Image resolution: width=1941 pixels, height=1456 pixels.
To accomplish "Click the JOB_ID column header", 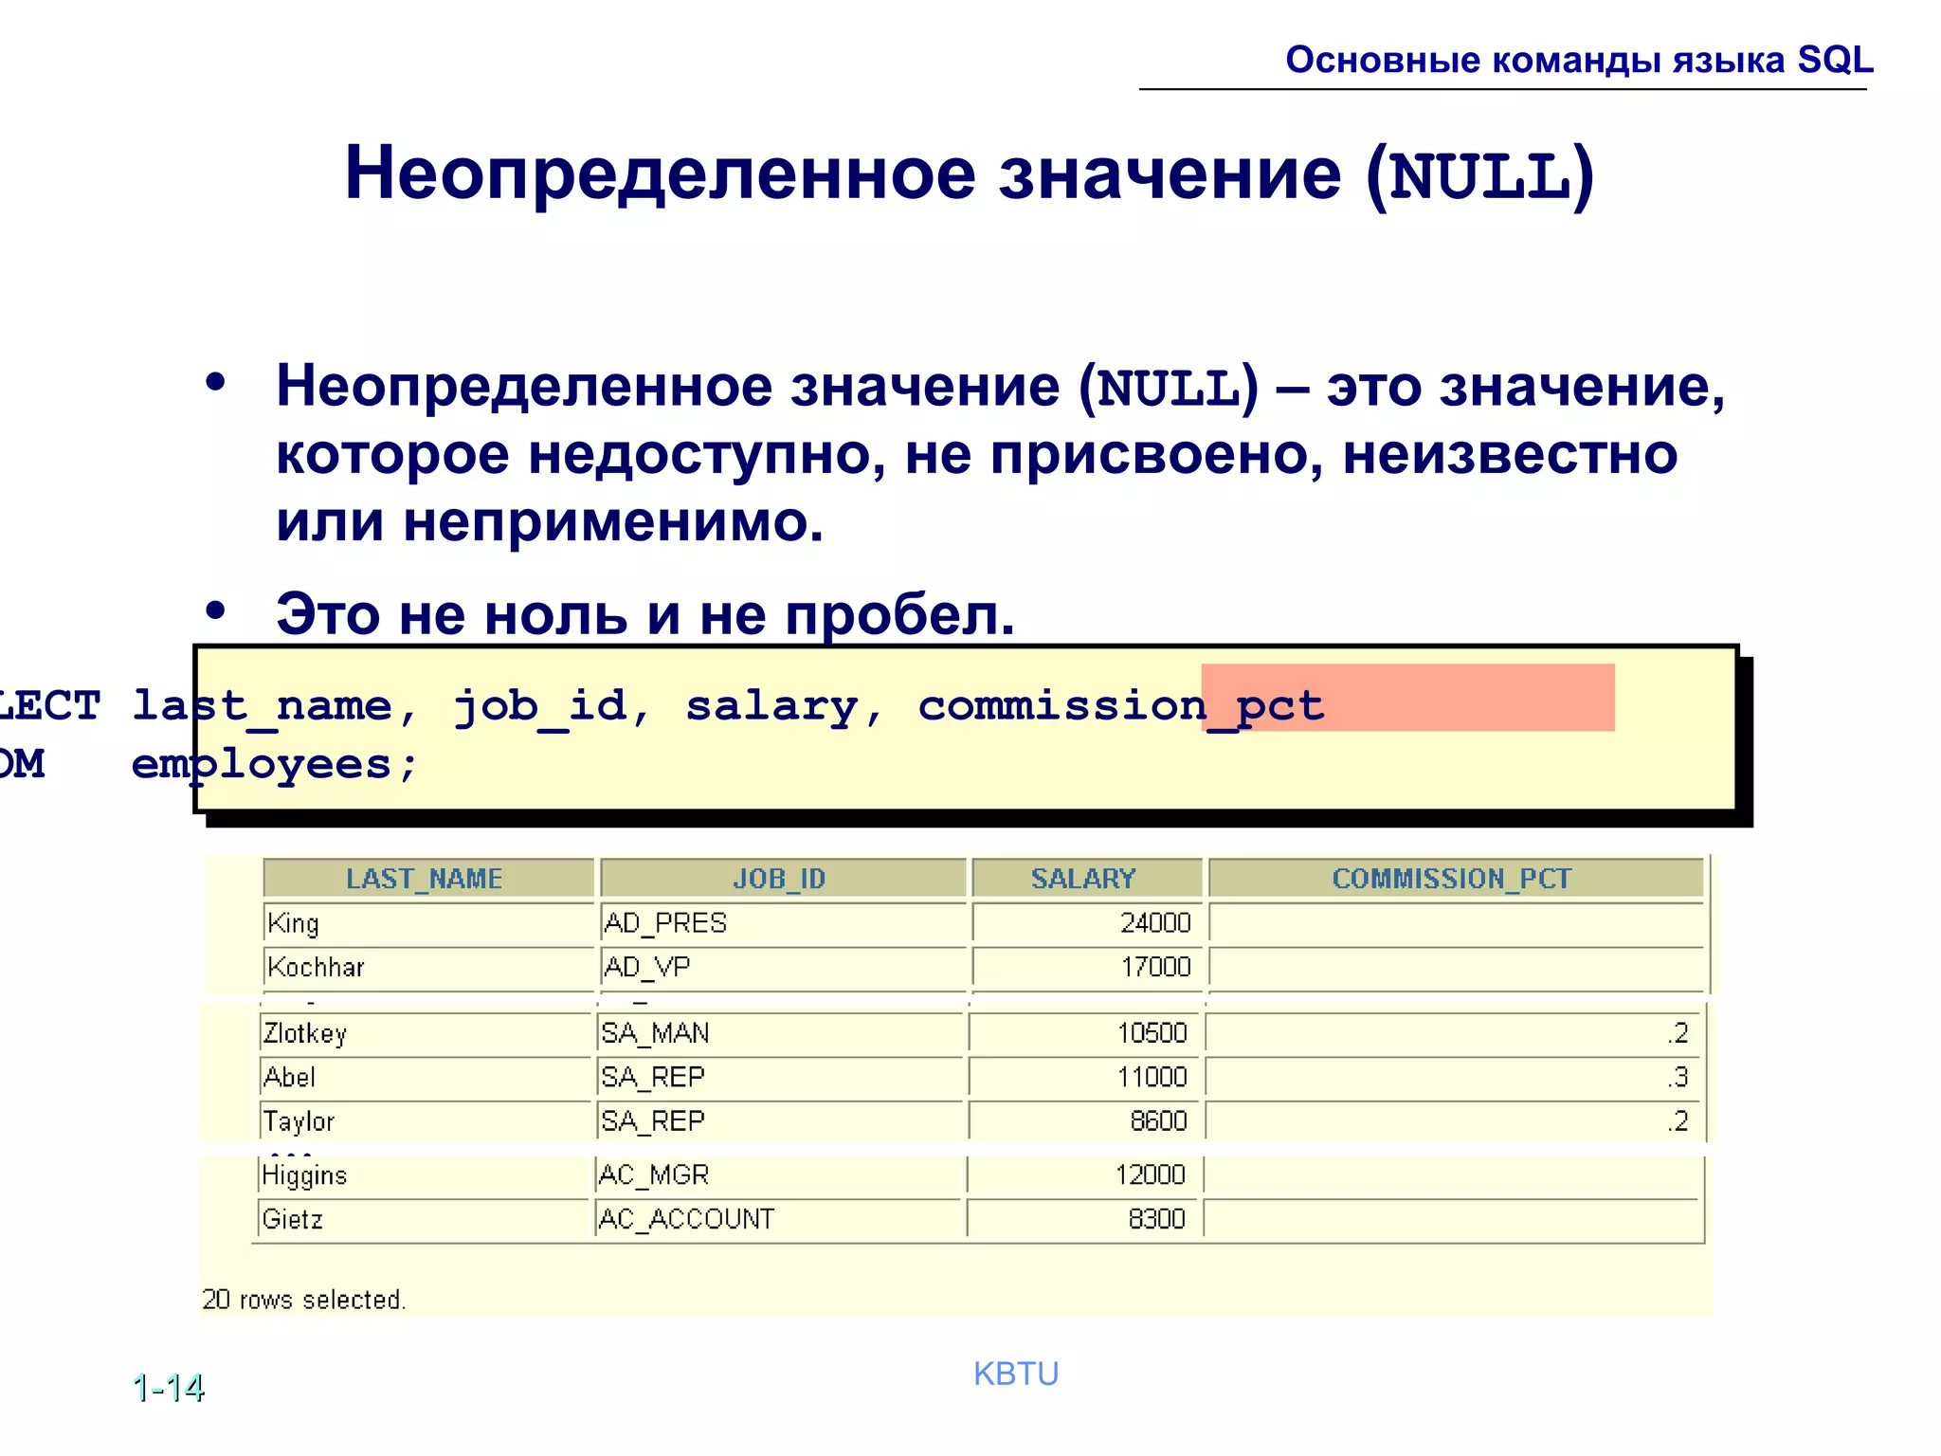I will coord(783,878).
